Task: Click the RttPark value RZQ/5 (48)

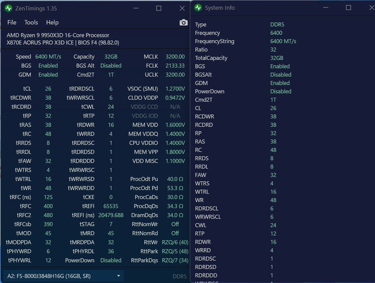Action: [175, 252]
